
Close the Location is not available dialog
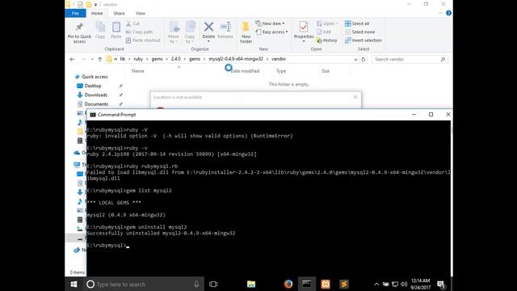coord(355,97)
